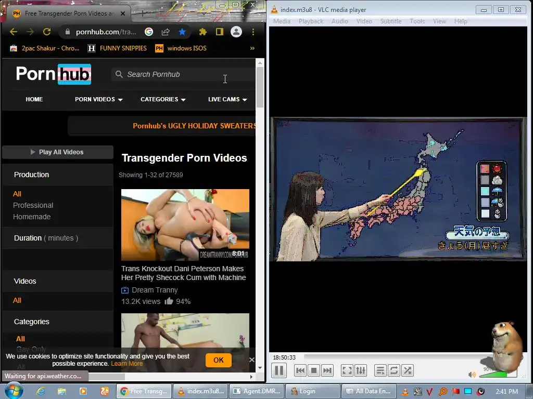Select Homemade production filter
The width and height of the screenshot is (533, 399).
[x=32, y=217]
